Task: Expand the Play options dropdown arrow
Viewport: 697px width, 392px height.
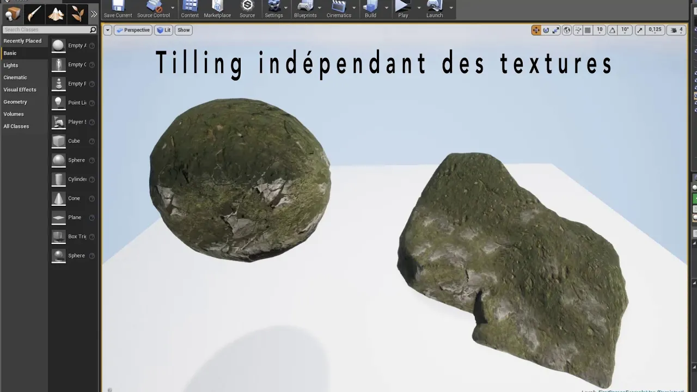Action: pos(419,8)
